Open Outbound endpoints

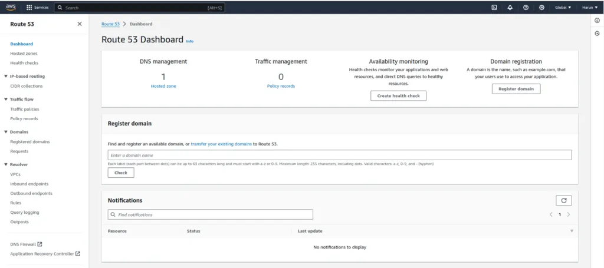31,193
